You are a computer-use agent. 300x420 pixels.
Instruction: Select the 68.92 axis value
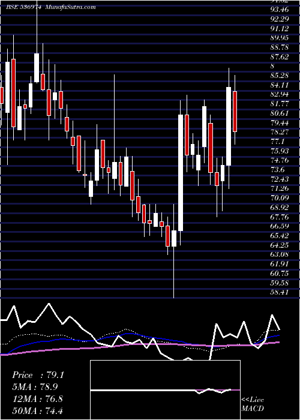tap(280, 207)
